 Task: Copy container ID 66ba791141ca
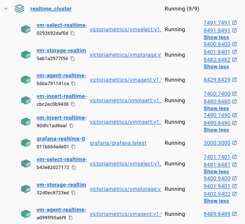[73, 84]
